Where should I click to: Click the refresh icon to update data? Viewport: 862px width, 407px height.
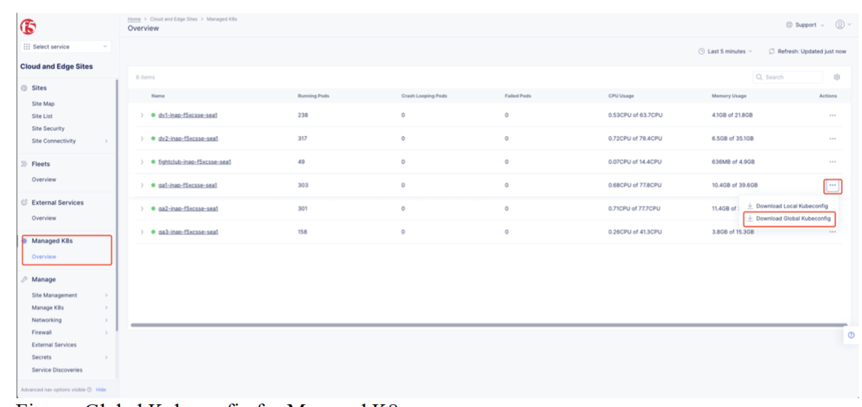[x=772, y=52]
